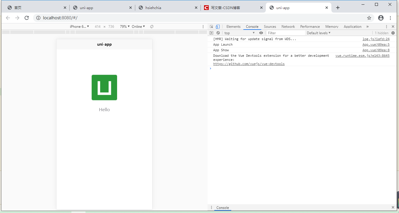
Task: Activate the inspect element picker
Action: (212, 27)
